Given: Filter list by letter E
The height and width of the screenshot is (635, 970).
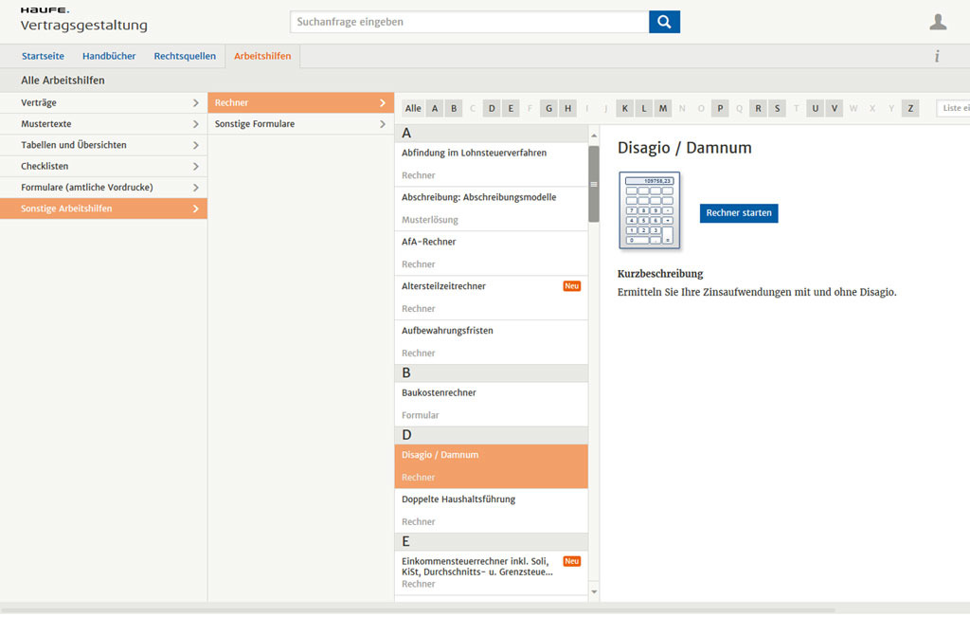Looking at the screenshot, I should [511, 108].
